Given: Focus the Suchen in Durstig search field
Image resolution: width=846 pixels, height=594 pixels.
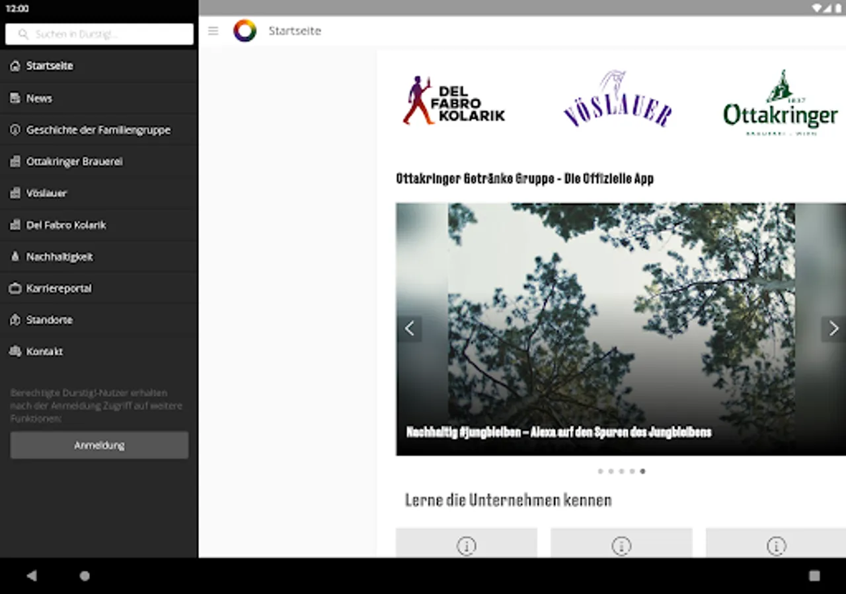Looking at the screenshot, I should coord(99,34).
